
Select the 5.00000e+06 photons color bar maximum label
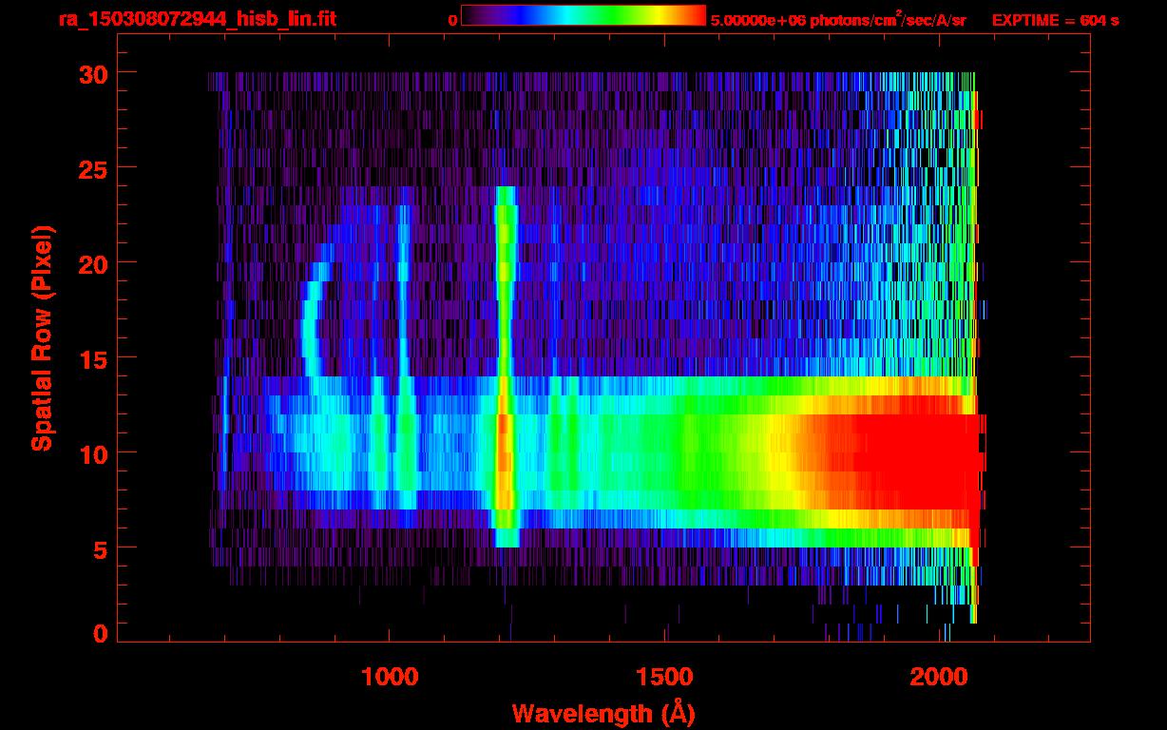838,20
